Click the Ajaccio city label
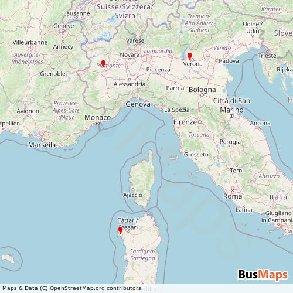Screen dimensions: 293x293 (133, 195)
